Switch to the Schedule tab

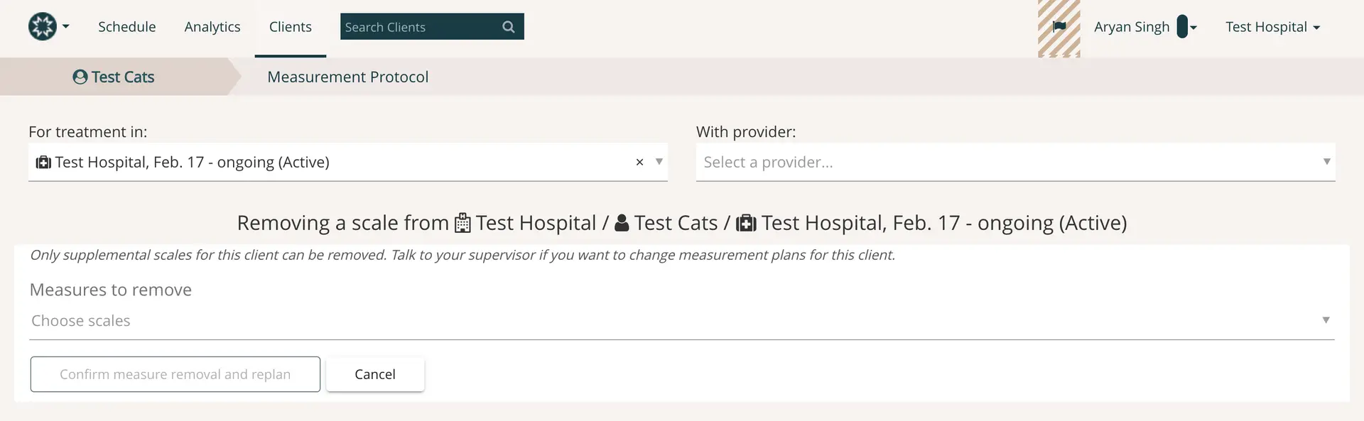click(126, 26)
